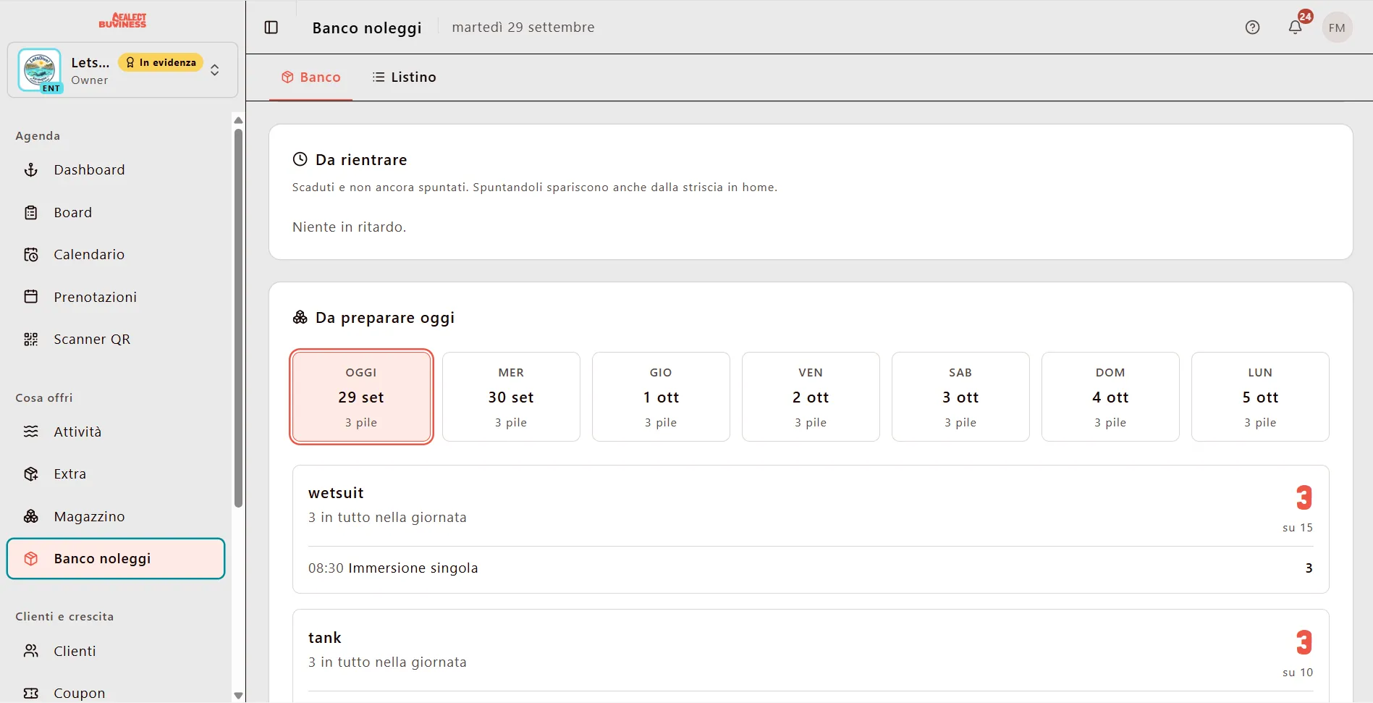Click 'Niente in ritardo.' text
This screenshot has height=703, width=1373.
(349, 227)
